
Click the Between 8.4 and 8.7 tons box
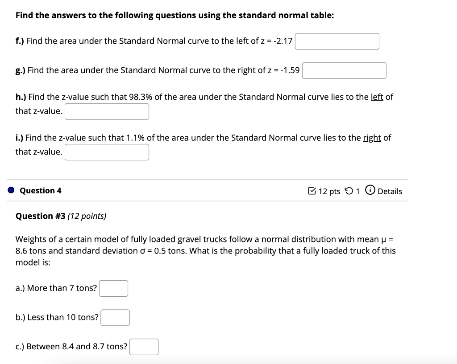pos(144,347)
